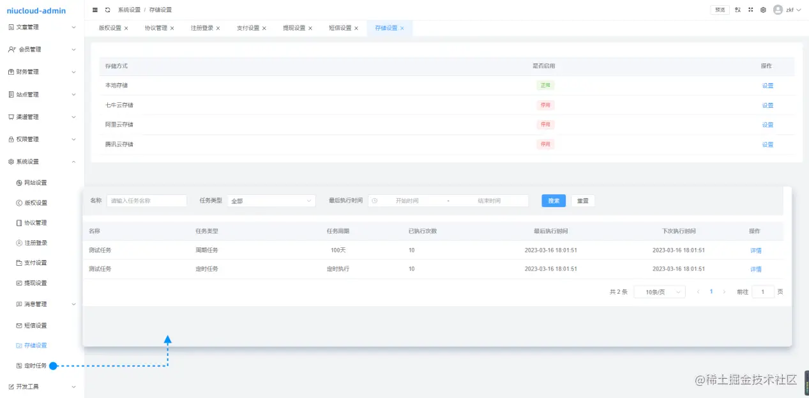This screenshot has height=398, width=809.
Task: Close the 版权设置 tab
Action: [x=126, y=28]
